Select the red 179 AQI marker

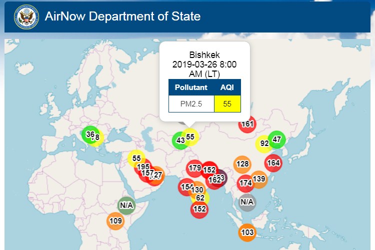(x=194, y=167)
